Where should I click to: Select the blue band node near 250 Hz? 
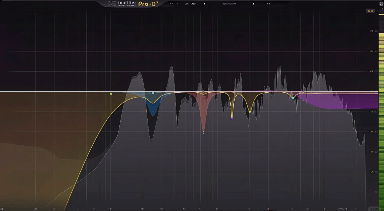(x=153, y=93)
